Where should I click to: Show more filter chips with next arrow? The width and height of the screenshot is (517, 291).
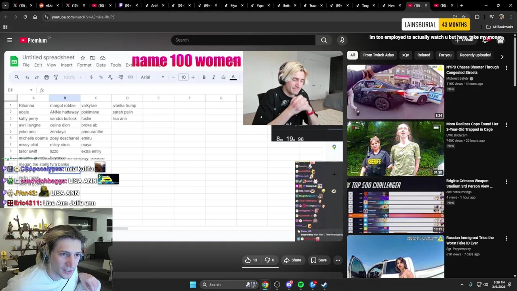[x=502, y=57]
